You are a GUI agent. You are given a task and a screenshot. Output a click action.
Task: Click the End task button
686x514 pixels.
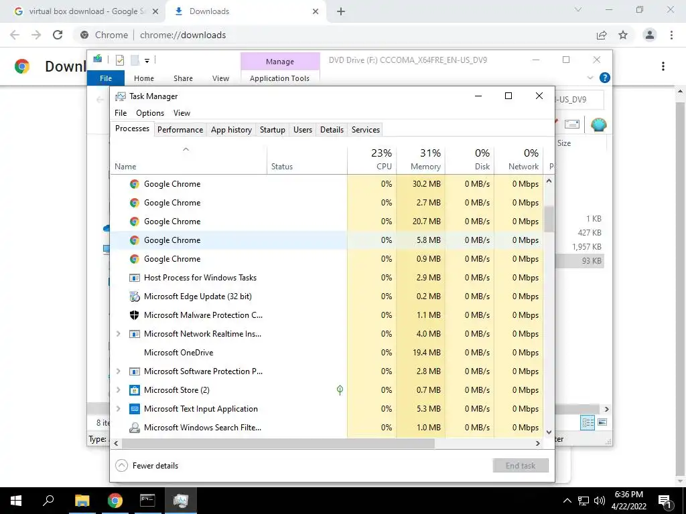click(521, 466)
